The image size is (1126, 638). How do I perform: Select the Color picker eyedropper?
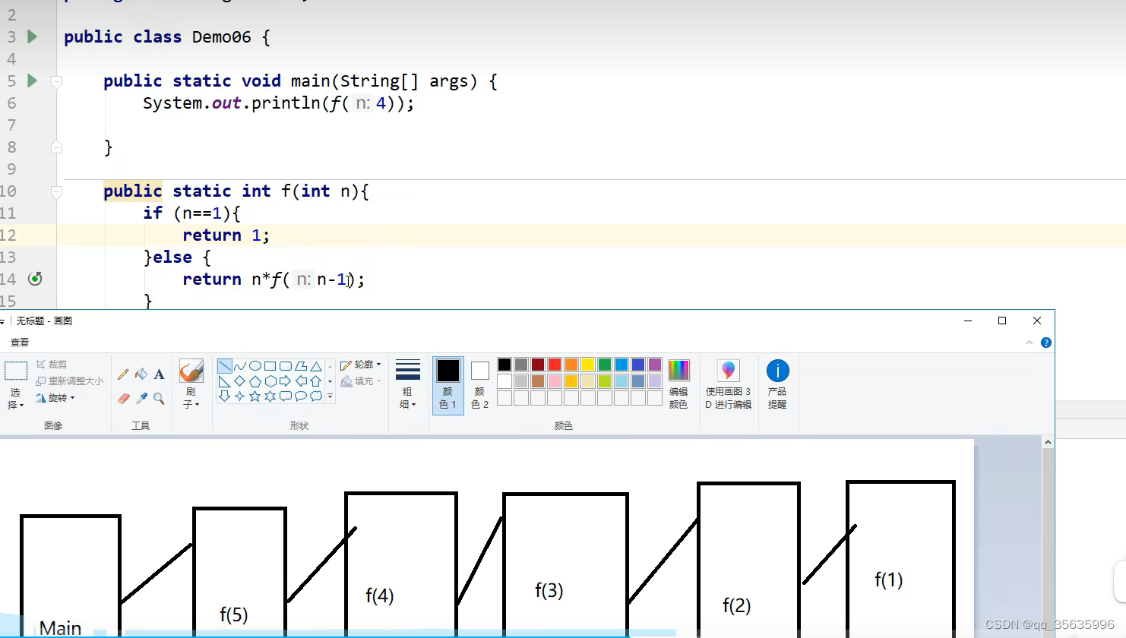click(141, 398)
